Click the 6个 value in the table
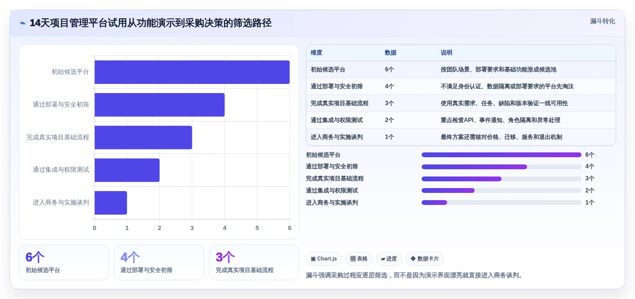 389,69
